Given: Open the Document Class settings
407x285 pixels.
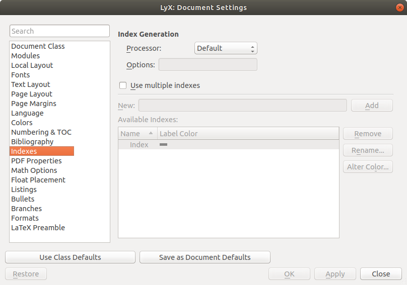Looking at the screenshot, I should click(x=38, y=46).
